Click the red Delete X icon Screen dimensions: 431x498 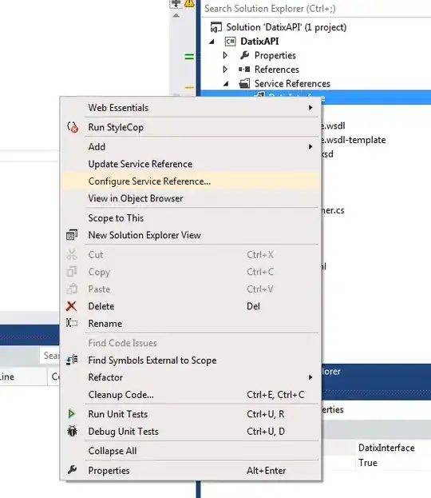[72, 306]
